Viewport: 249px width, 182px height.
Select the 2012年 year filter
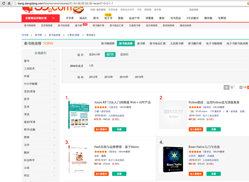93,77
